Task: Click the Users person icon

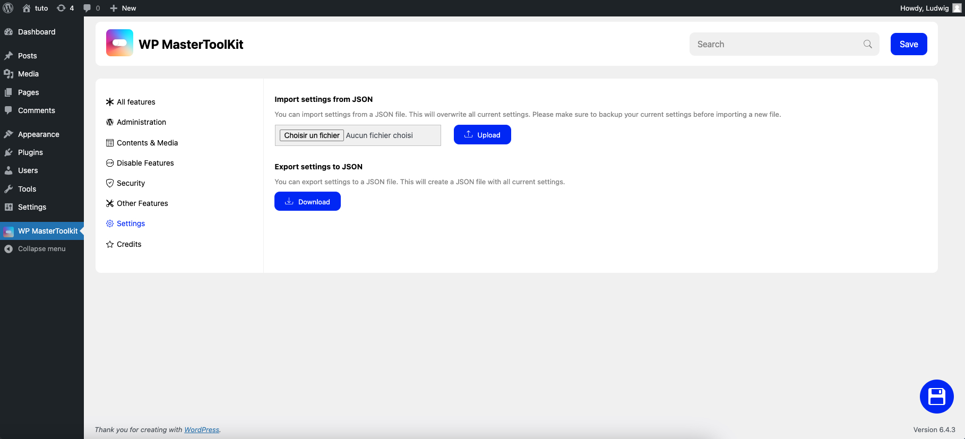Action: point(8,170)
